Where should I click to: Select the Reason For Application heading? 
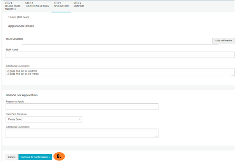[22, 95]
